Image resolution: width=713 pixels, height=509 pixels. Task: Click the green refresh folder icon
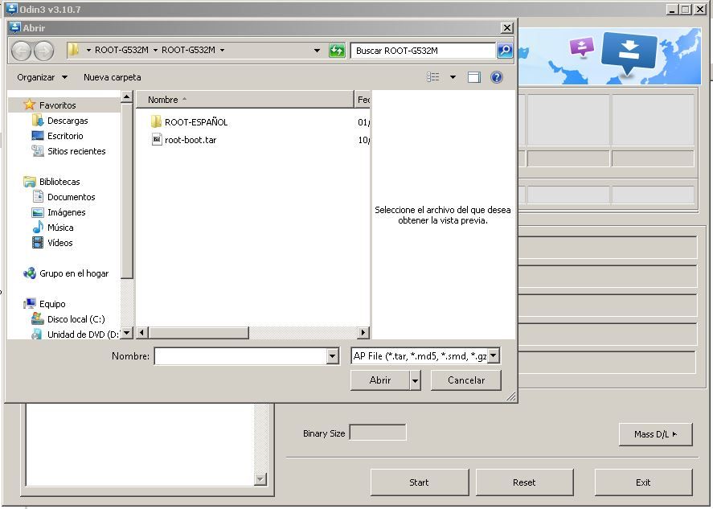coord(338,51)
